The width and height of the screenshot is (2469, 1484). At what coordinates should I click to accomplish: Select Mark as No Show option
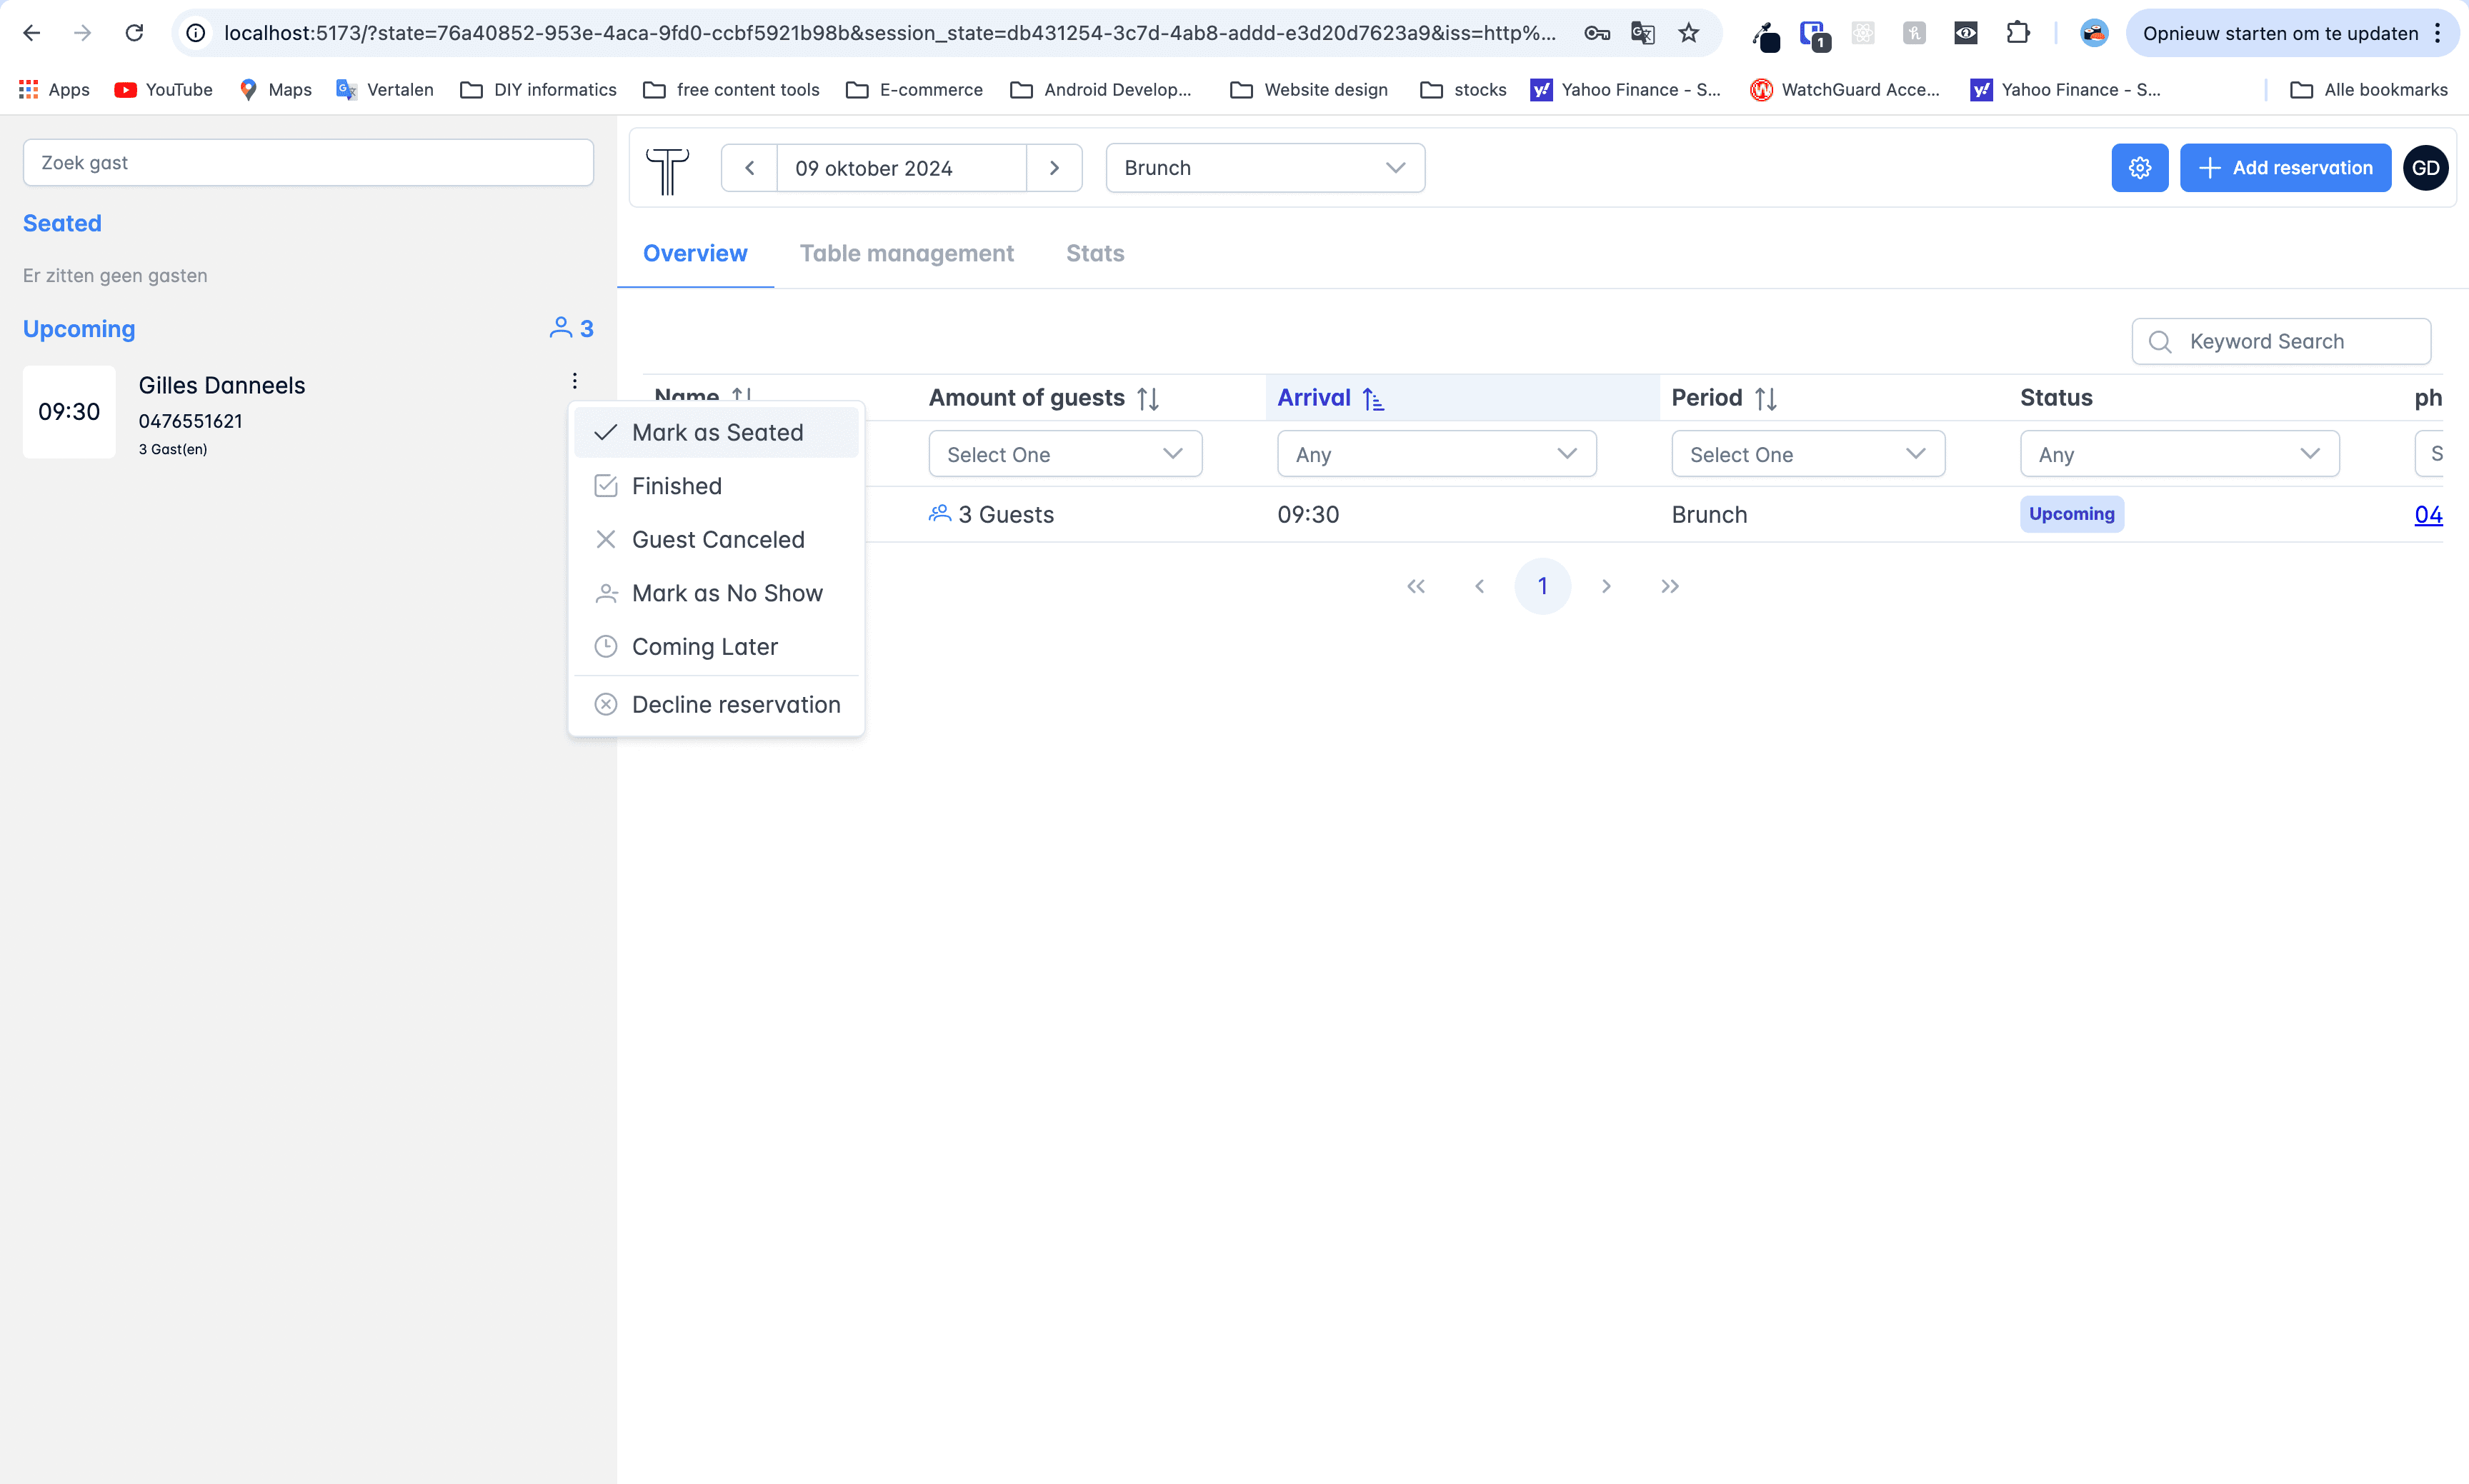[727, 593]
